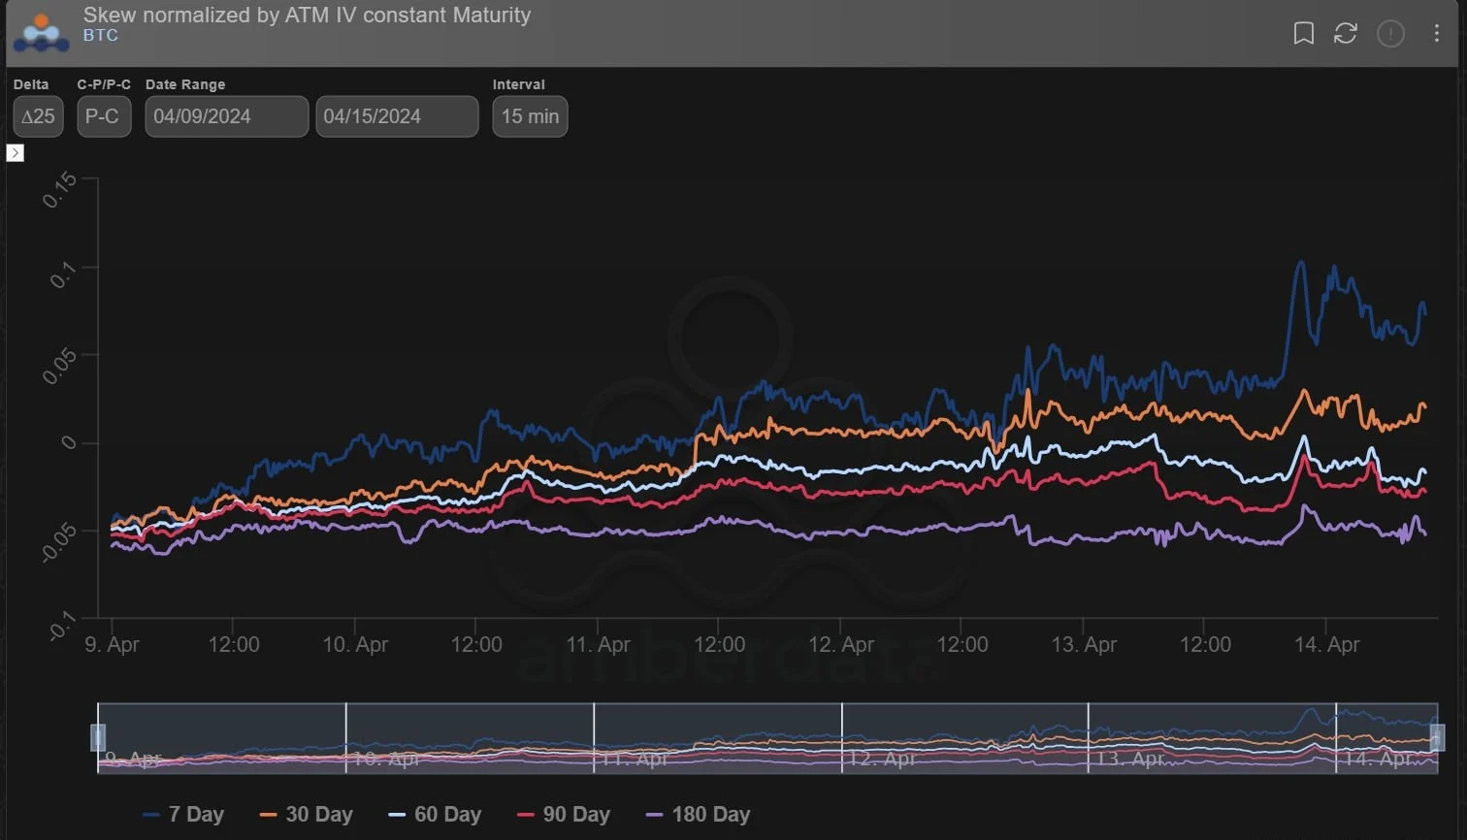Toggle the 60 Day series in legend
1467x840 pixels.
click(x=435, y=815)
